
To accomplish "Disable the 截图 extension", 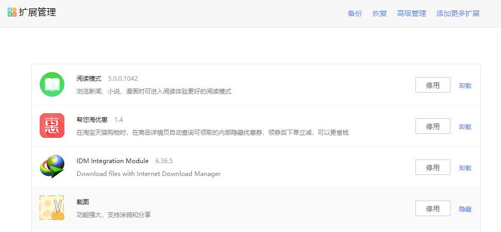I will pyautogui.click(x=432, y=209).
